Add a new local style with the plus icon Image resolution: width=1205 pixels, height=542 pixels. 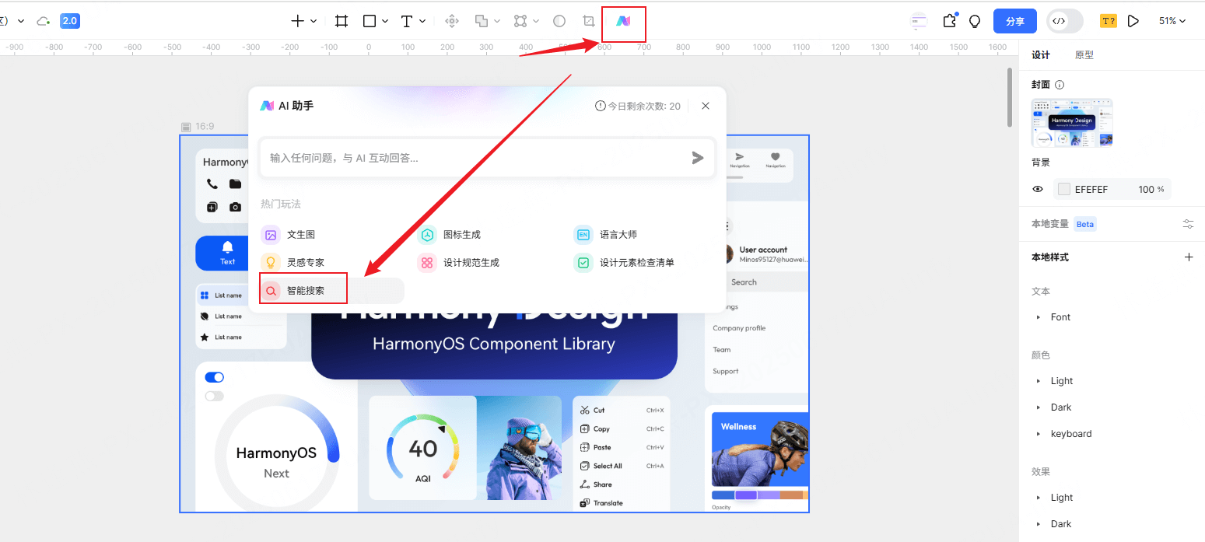click(x=1188, y=257)
